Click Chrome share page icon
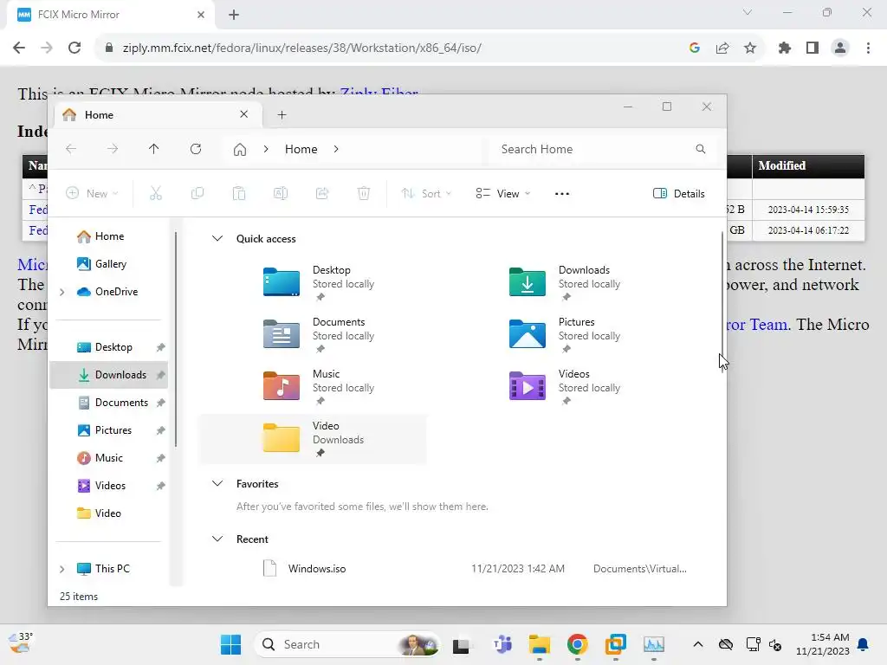 coord(722,48)
